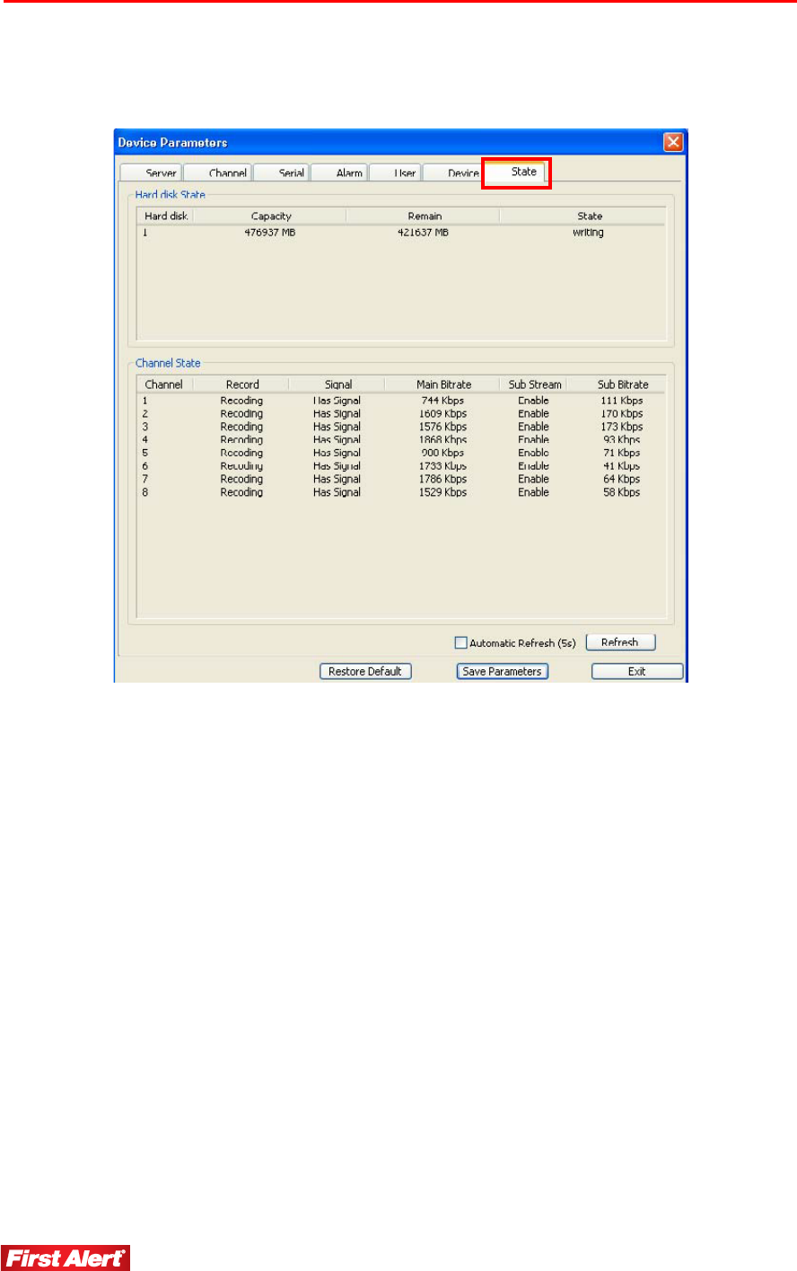Switch to the Server tab
This screenshot has height=1271, width=797.
click(151, 173)
